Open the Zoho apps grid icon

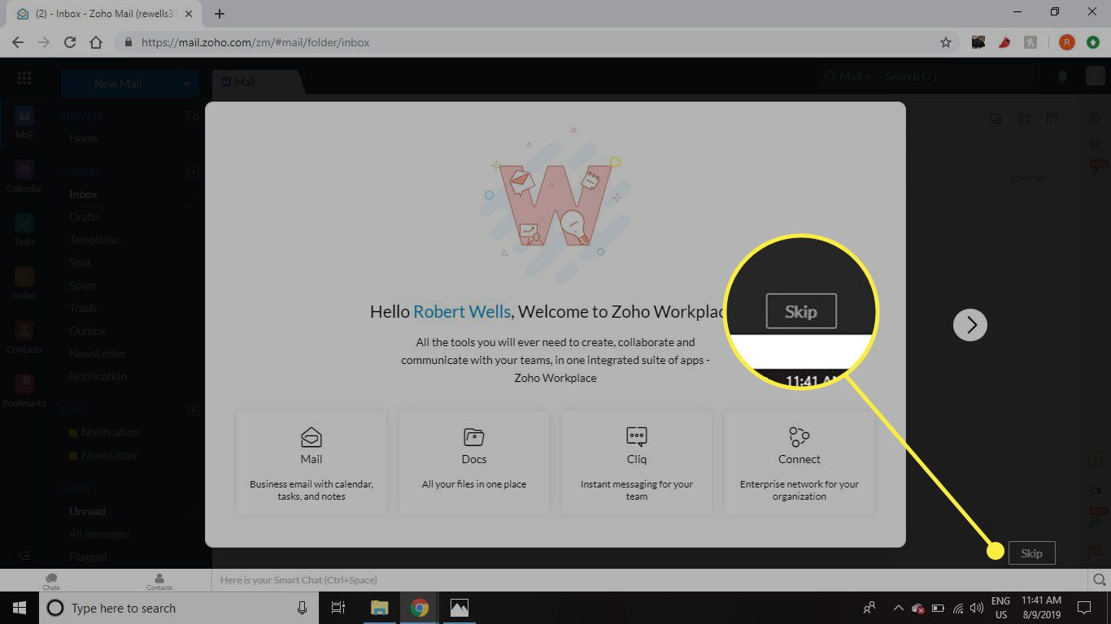[24, 78]
